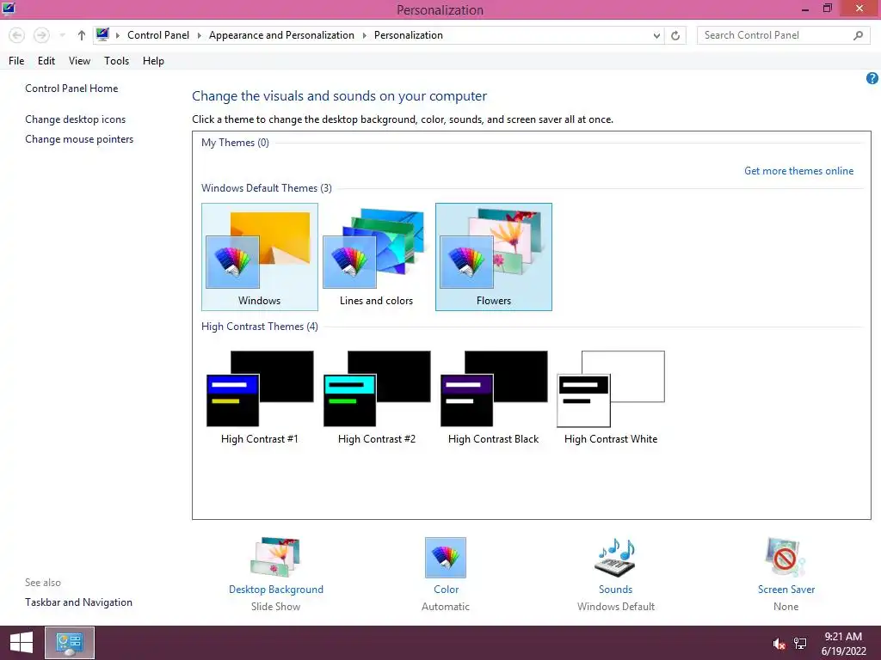Click Personalization window title bar icon

9,9
